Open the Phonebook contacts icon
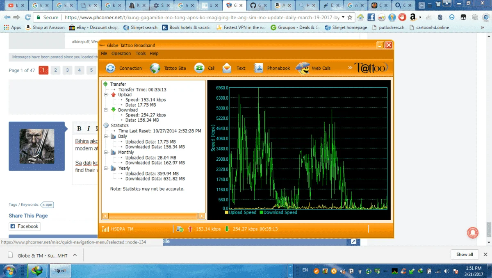This screenshot has width=492, height=278. (x=258, y=68)
